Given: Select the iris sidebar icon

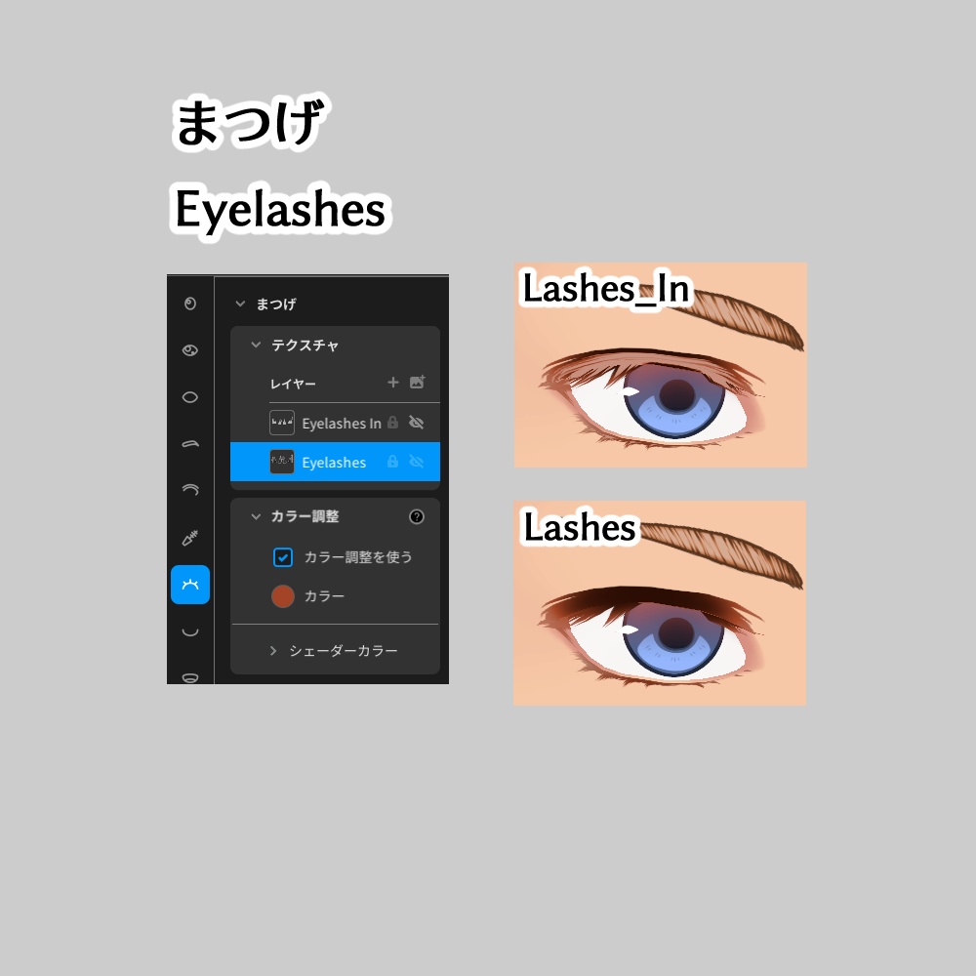Looking at the screenshot, I should coord(190,304).
